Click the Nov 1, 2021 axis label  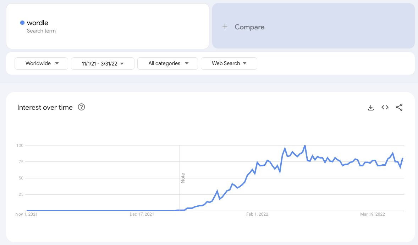click(x=26, y=214)
